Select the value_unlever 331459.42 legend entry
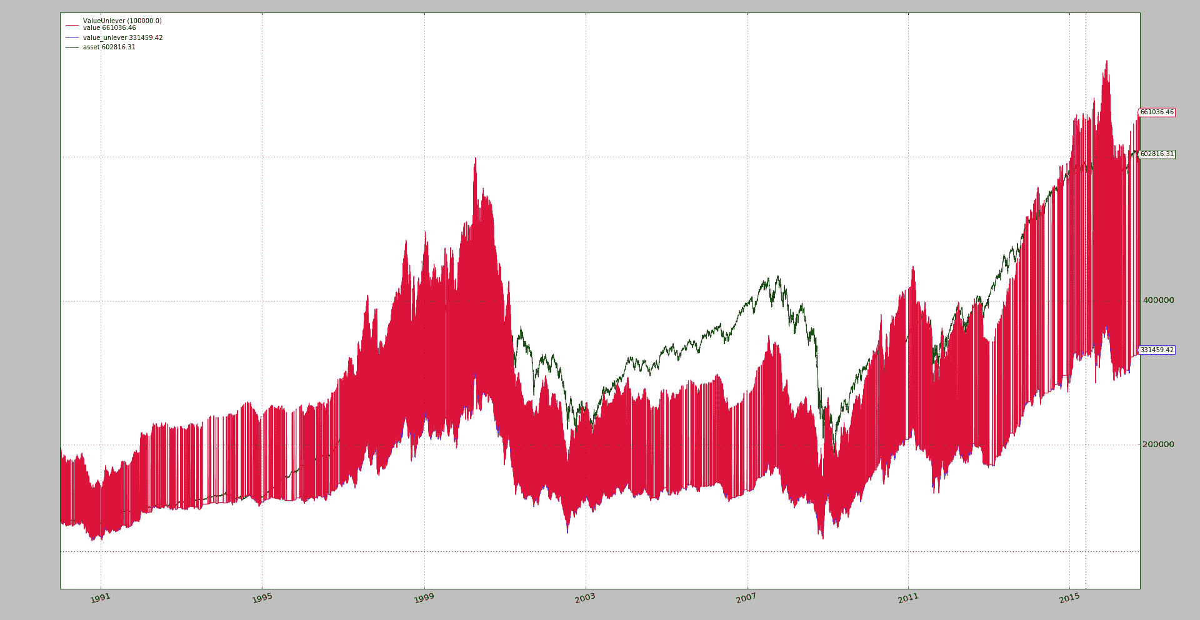Image resolution: width=1200 pixels, height=620 pixels. (122, 37)
